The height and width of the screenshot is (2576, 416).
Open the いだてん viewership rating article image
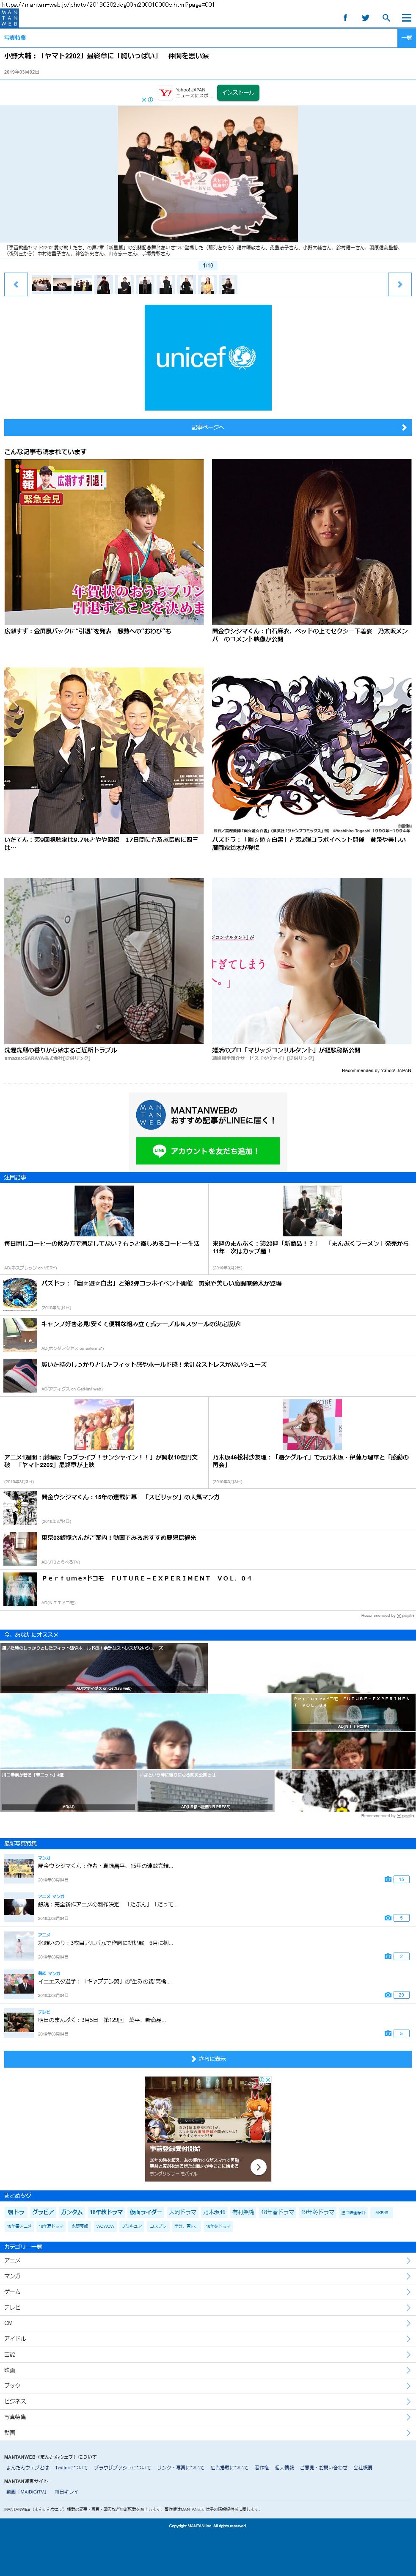click(104, 751)
